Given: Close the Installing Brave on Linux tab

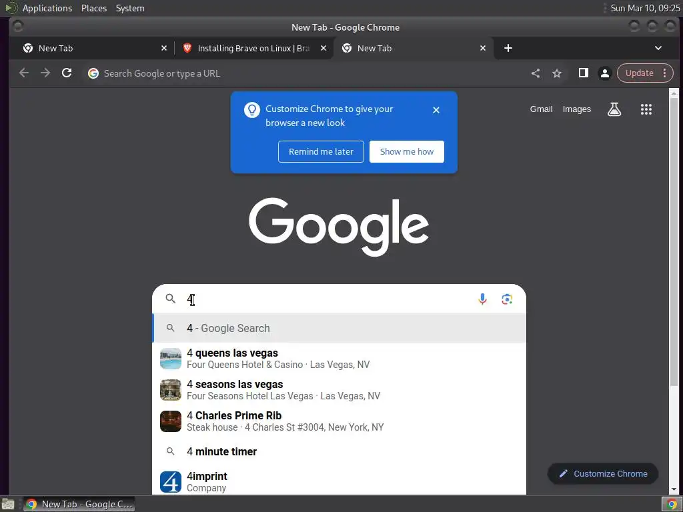Looking at the screenshot, I should pos(323,48).
